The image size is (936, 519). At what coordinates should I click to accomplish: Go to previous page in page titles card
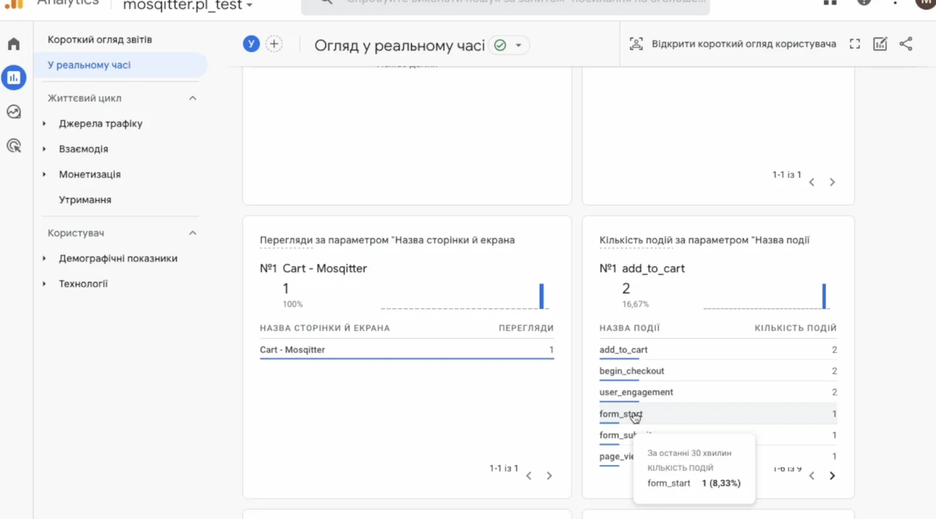click(529, 476)
